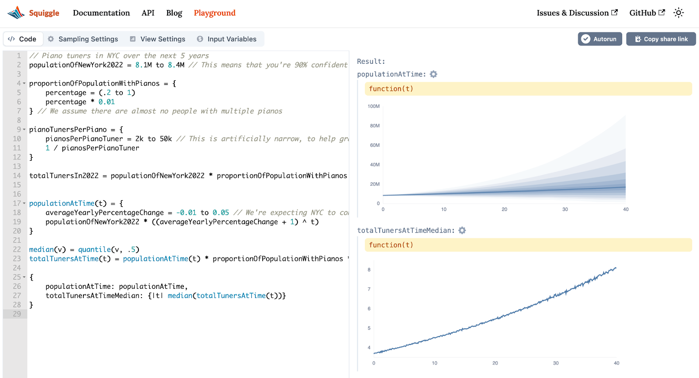Toggle the light/dark theme sun icon
The width and height of the screenshot is (699, 378).
pos(678,13)
